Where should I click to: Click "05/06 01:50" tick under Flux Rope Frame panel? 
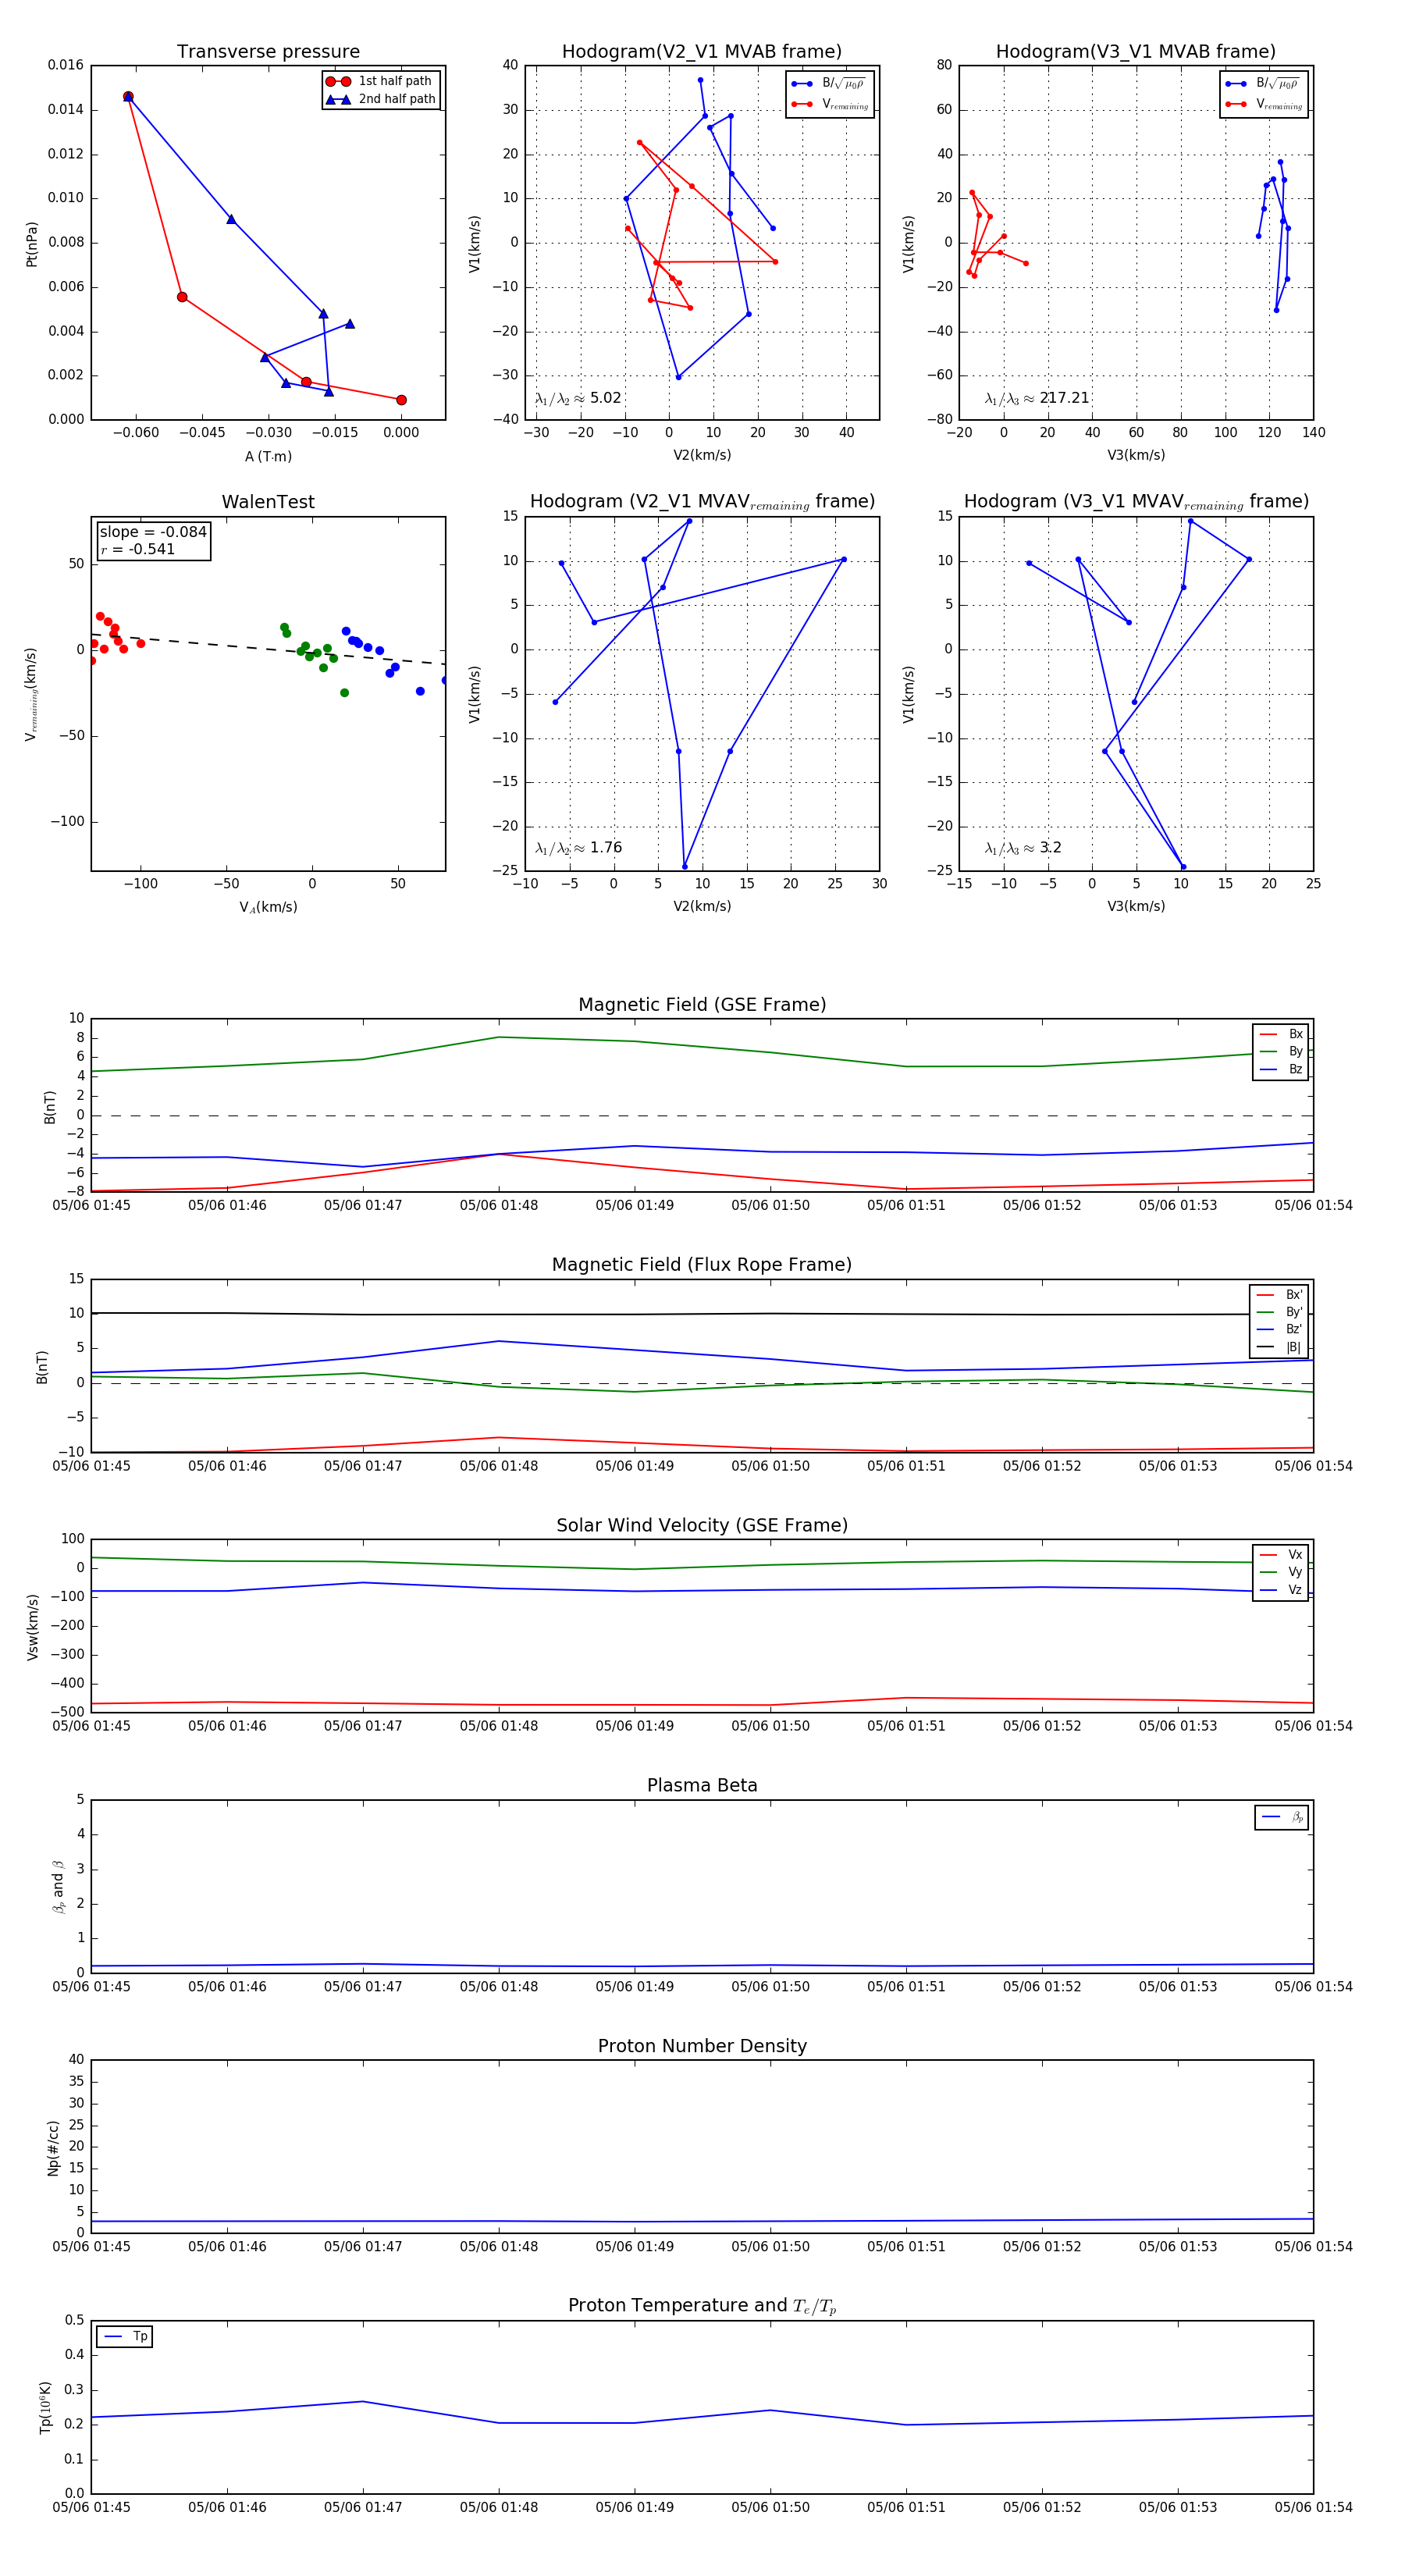click(770, 1466)
